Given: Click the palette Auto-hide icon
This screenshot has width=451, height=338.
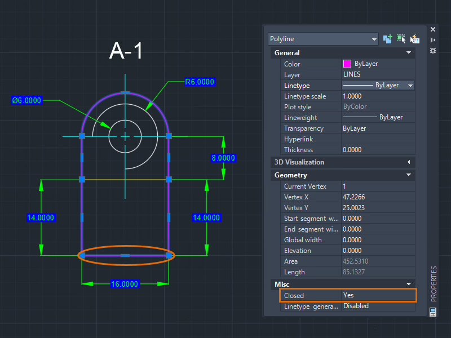Looking at the screenshot, I should point(433,40).
